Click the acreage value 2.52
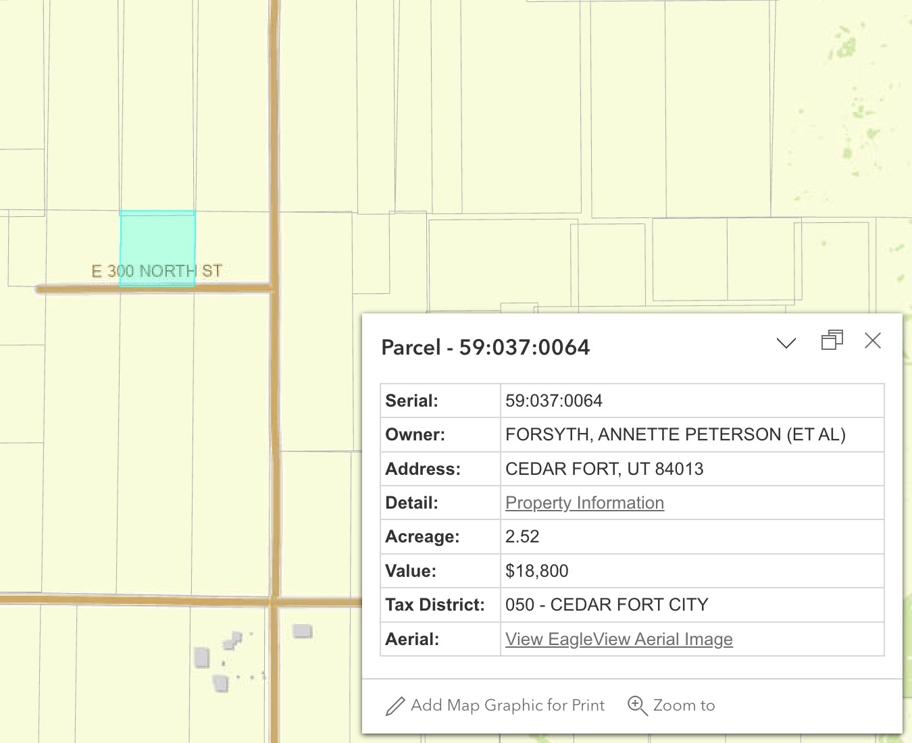Viewport: 912px width, 743px height. [x=522, y=536]
